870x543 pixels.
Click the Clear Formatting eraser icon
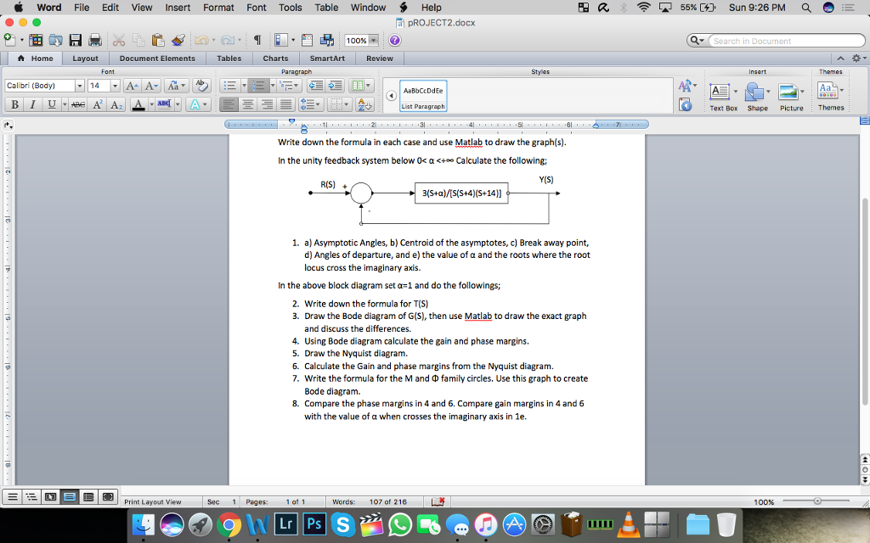click(201, 86)
